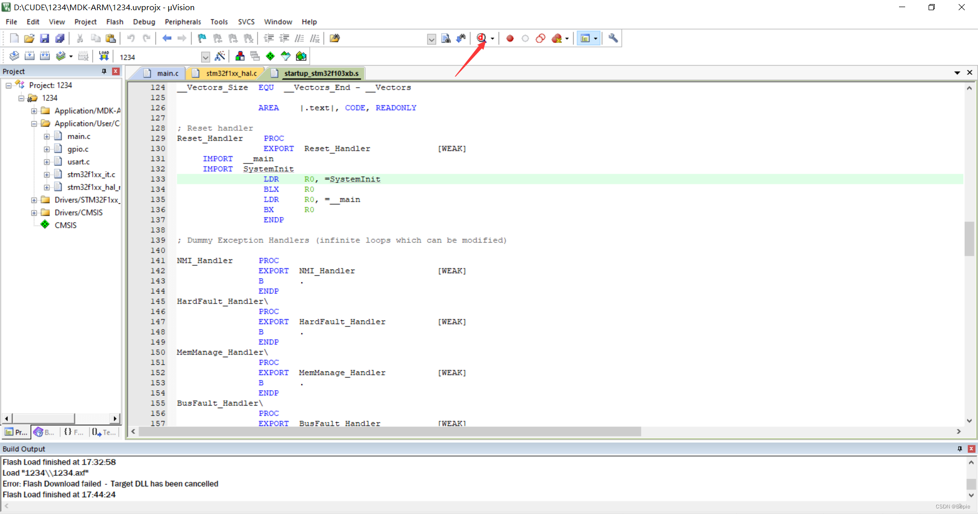Image resolution: width=978 pixels, height=514 pixels.
Task: Open Manage Run-Time Environment green diamond icon
Action: (x=270, y=56)
